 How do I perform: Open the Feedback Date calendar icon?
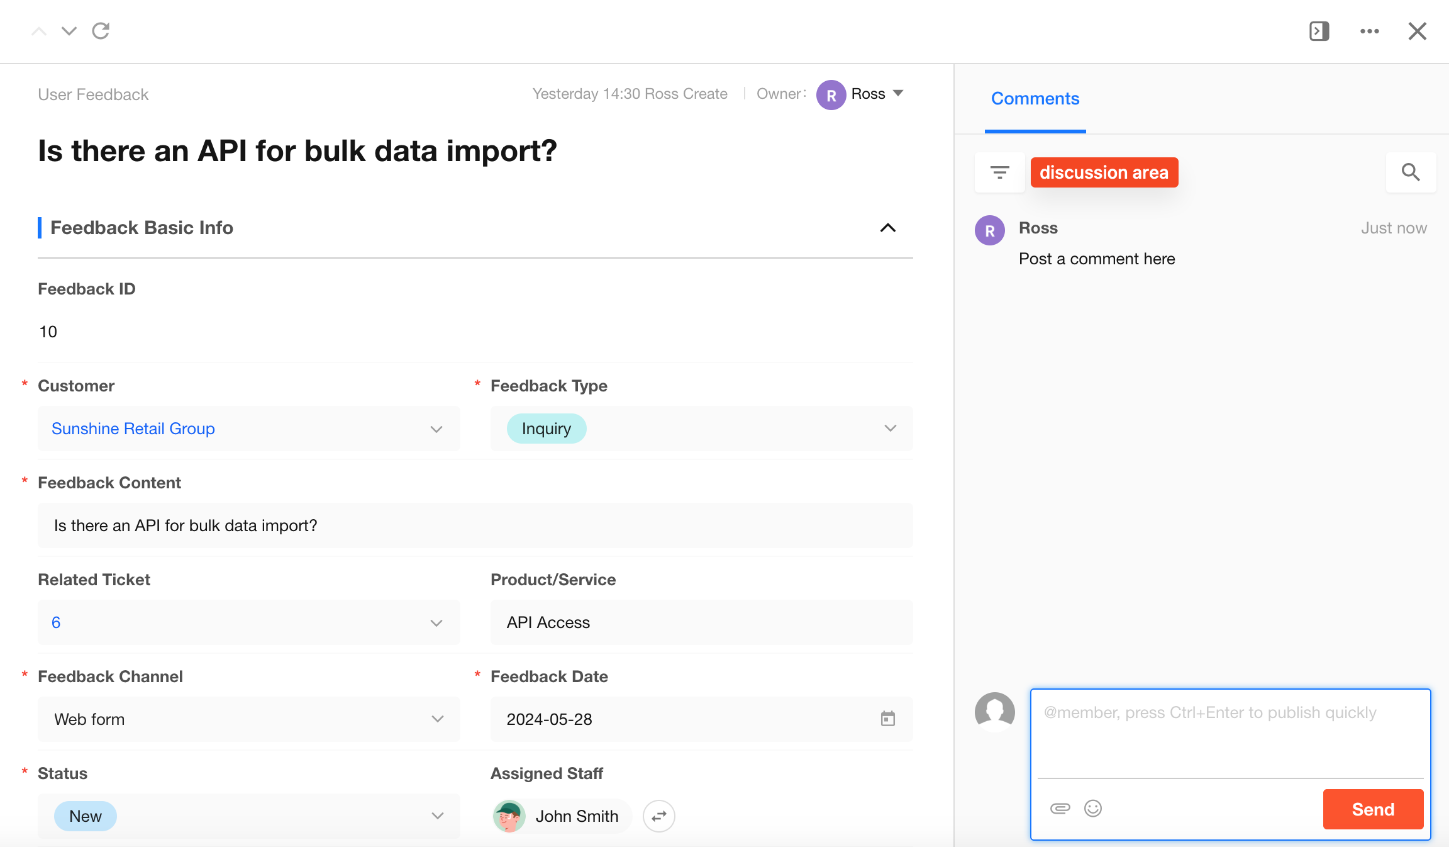[887, 719]
